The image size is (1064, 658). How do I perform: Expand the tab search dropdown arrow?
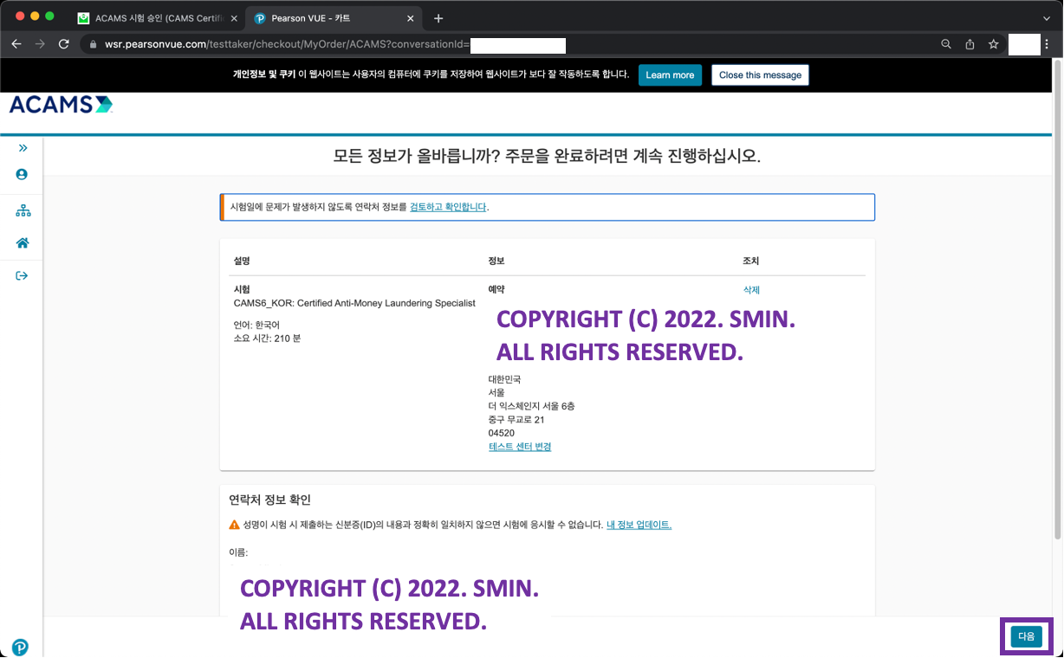point(1047,18)
